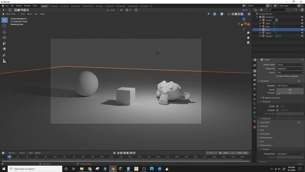The image size is (305, 172).
Task: Open the World properties tab icon
Action: [x=254, y=89]
